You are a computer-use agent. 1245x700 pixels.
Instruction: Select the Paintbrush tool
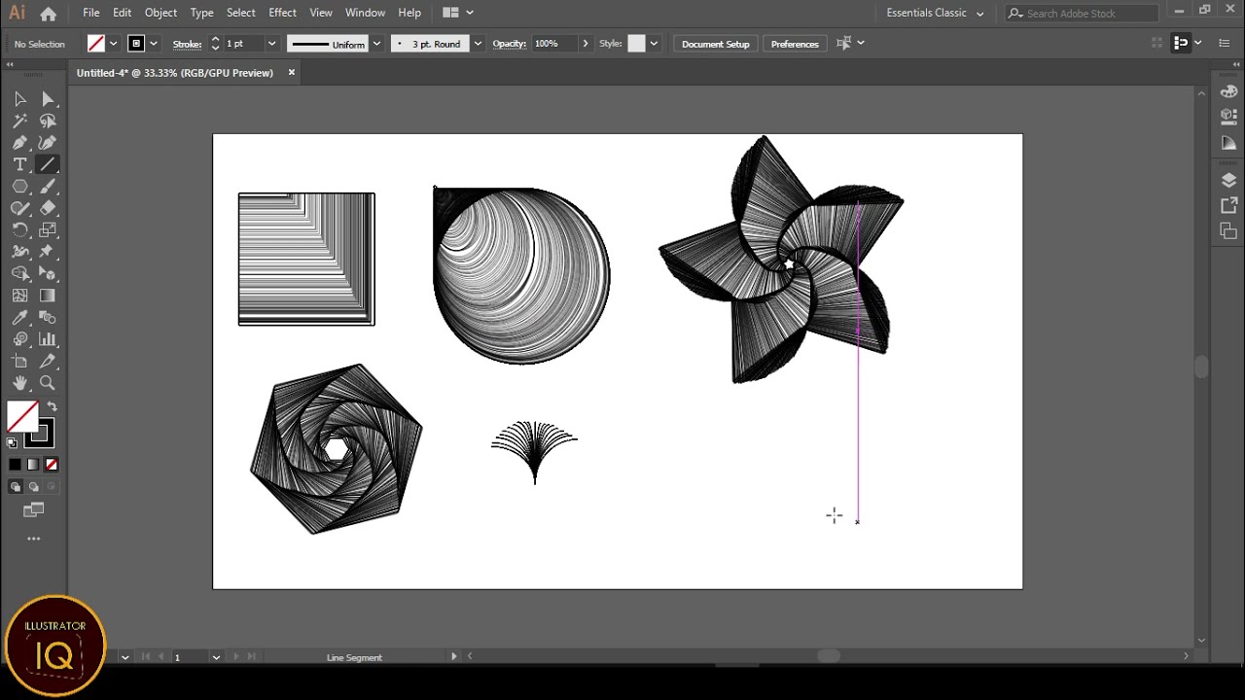pyautogui.click(x=48, y=187)
